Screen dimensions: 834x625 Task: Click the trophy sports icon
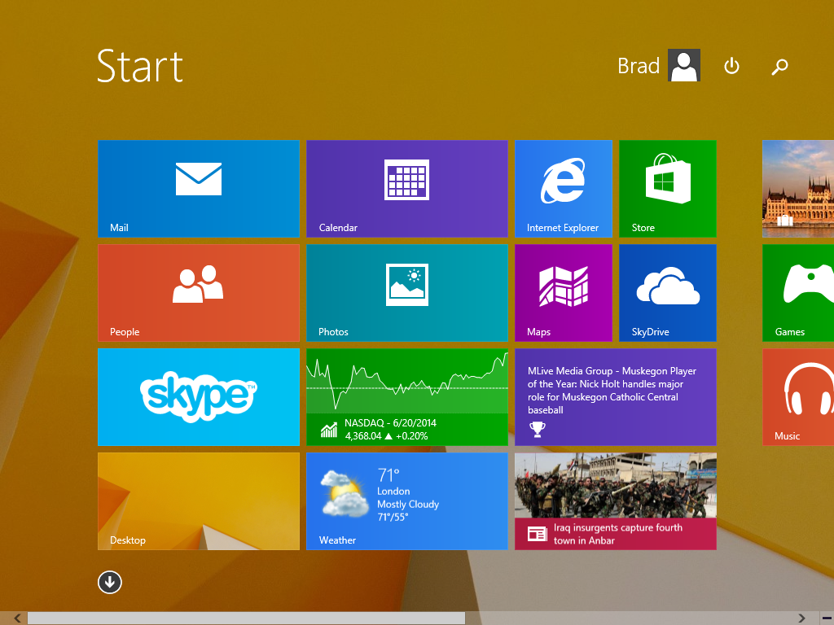[x=538, y=429]
